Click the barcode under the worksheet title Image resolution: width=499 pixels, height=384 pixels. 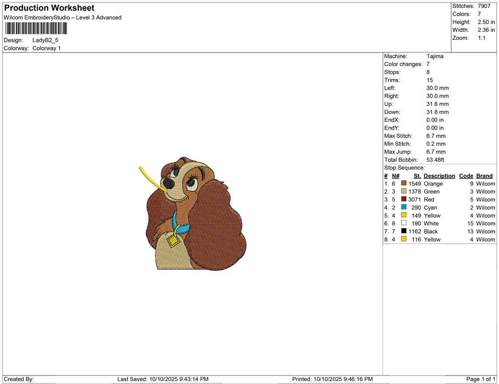coord(36,29)
